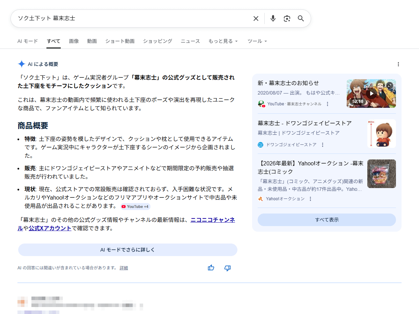Open options for ドワンゴジェイピーストア source
The image size is (419, 314).
pyautogui.click(x=323, y=145)
